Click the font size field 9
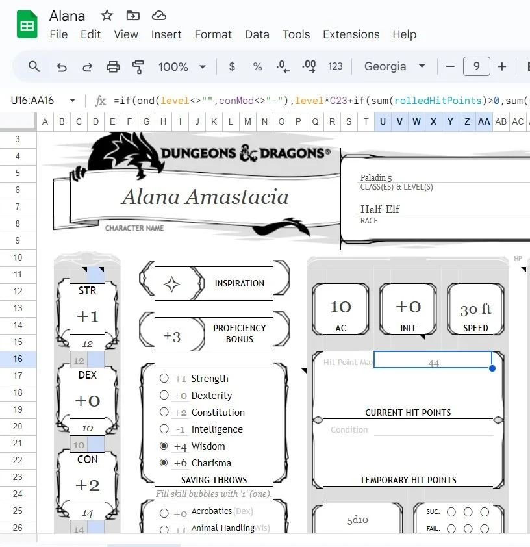 click(x=476, y=66)
